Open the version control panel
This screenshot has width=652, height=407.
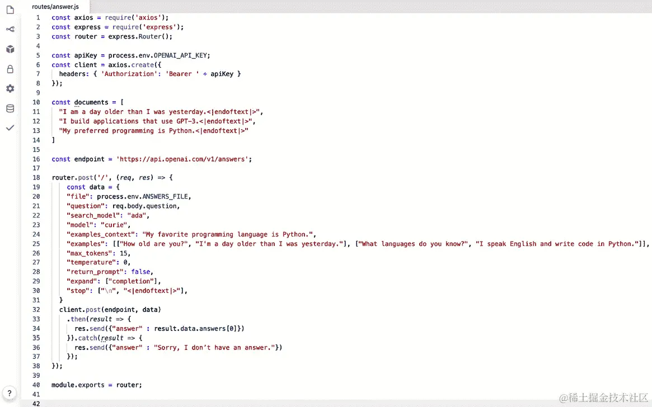pos(10,29)
